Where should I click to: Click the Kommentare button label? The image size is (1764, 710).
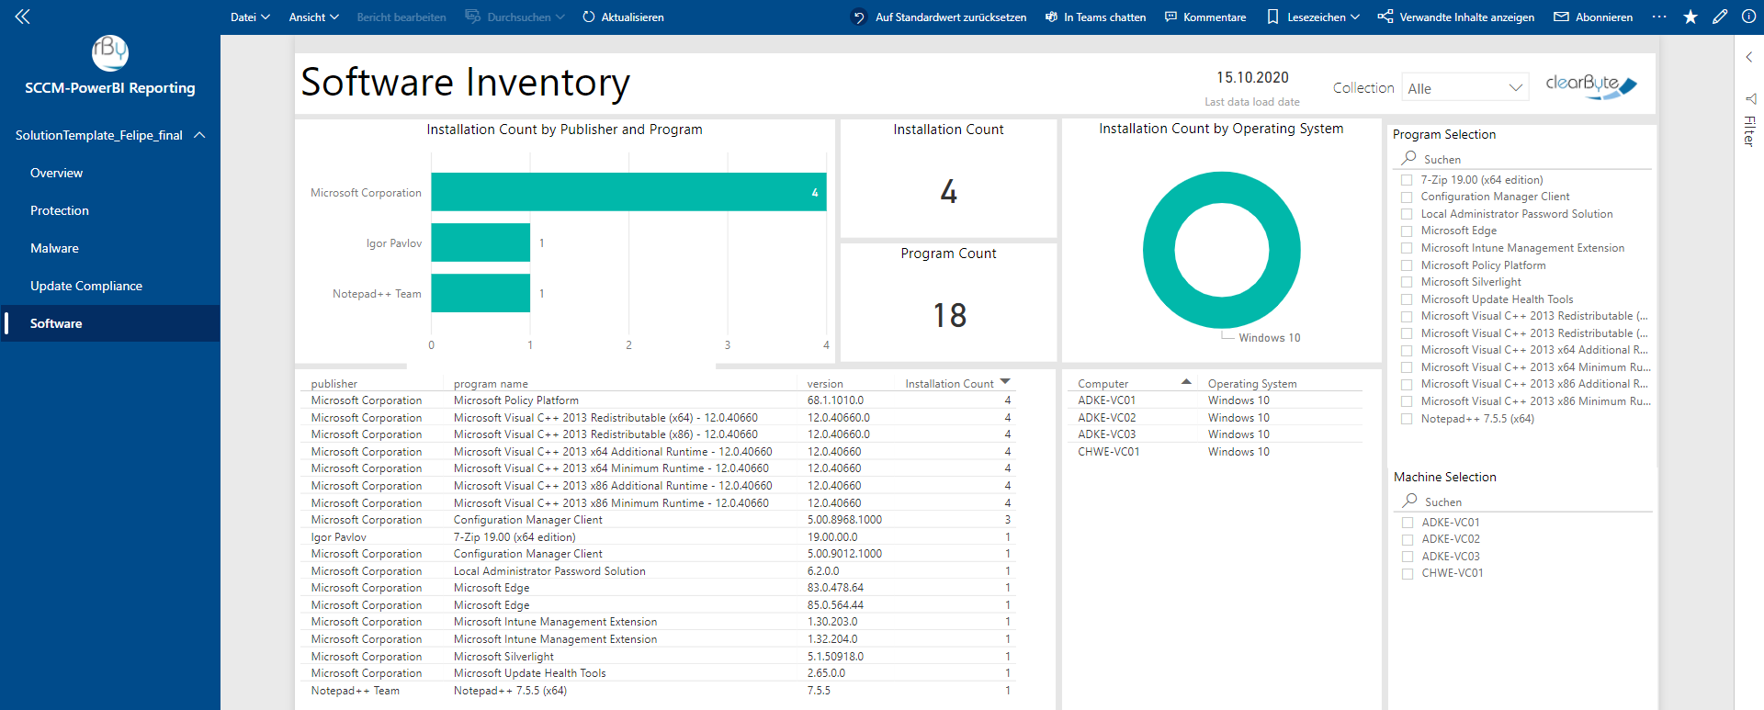[1215, 17]
